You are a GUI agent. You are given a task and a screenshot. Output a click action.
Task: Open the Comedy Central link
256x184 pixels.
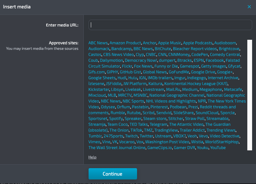pos(225,55)
